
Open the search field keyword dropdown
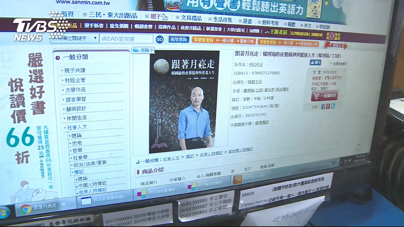pos(74,38)
